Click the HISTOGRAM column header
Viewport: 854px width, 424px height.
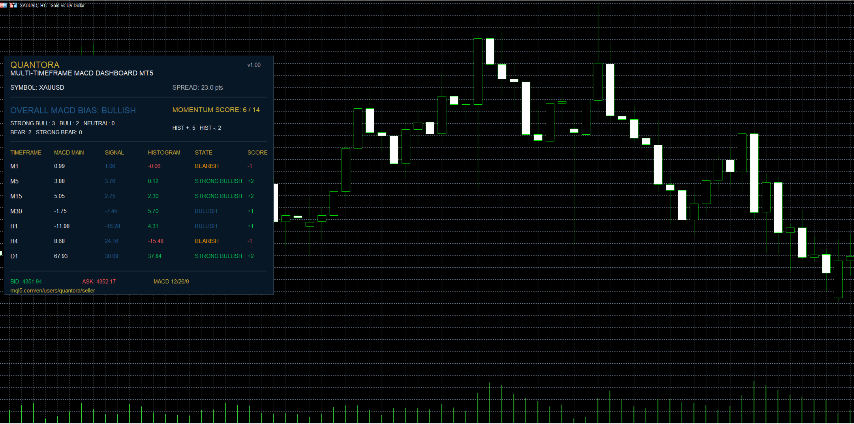coord(164,152)
